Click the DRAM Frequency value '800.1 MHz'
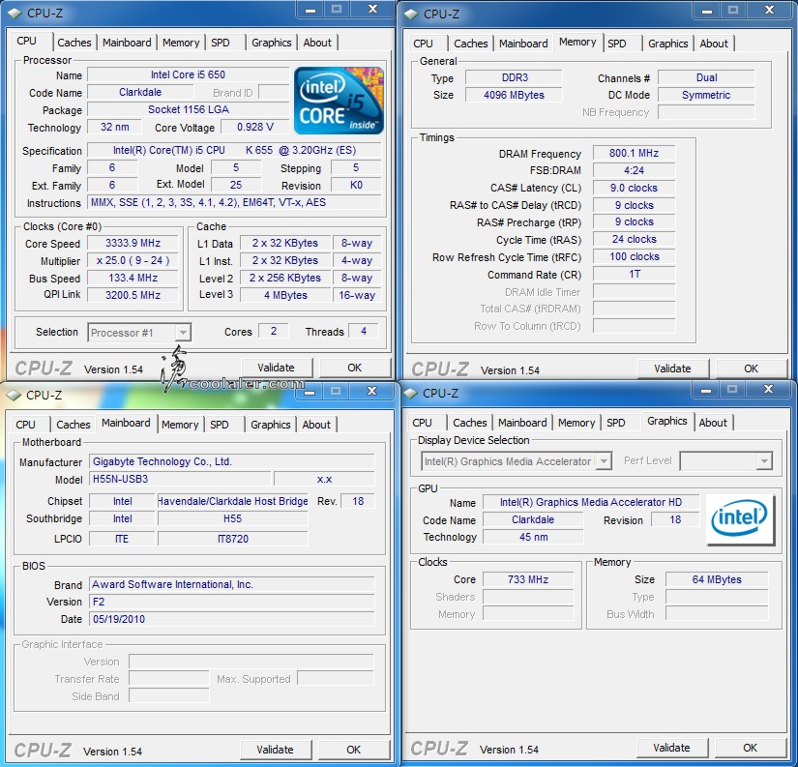 (x=635, y=153)
